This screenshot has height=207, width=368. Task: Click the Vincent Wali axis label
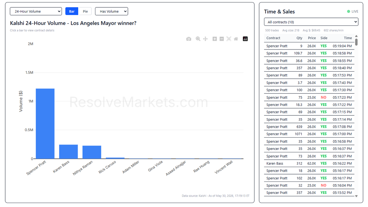click(x=224, y=167)
